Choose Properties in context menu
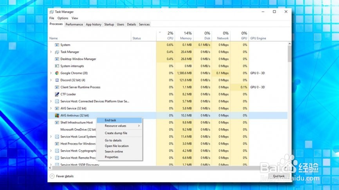Image resolution: width=339 pixels, height=190 pixels. [119, 157]
